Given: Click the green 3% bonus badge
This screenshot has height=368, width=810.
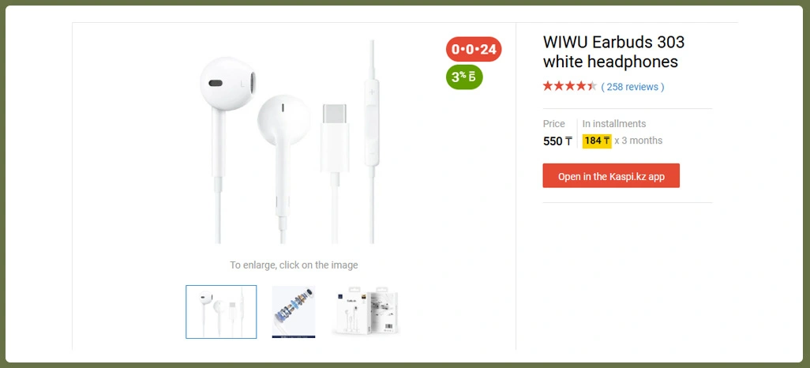Looking at the screenshot, I should pyautogui.click(x=464, y=77).
